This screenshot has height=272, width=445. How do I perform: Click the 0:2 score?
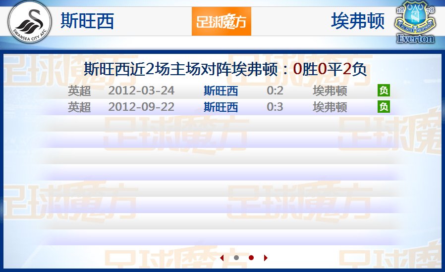275,91
